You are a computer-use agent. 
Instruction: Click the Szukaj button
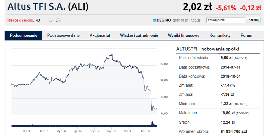(254, 20)
